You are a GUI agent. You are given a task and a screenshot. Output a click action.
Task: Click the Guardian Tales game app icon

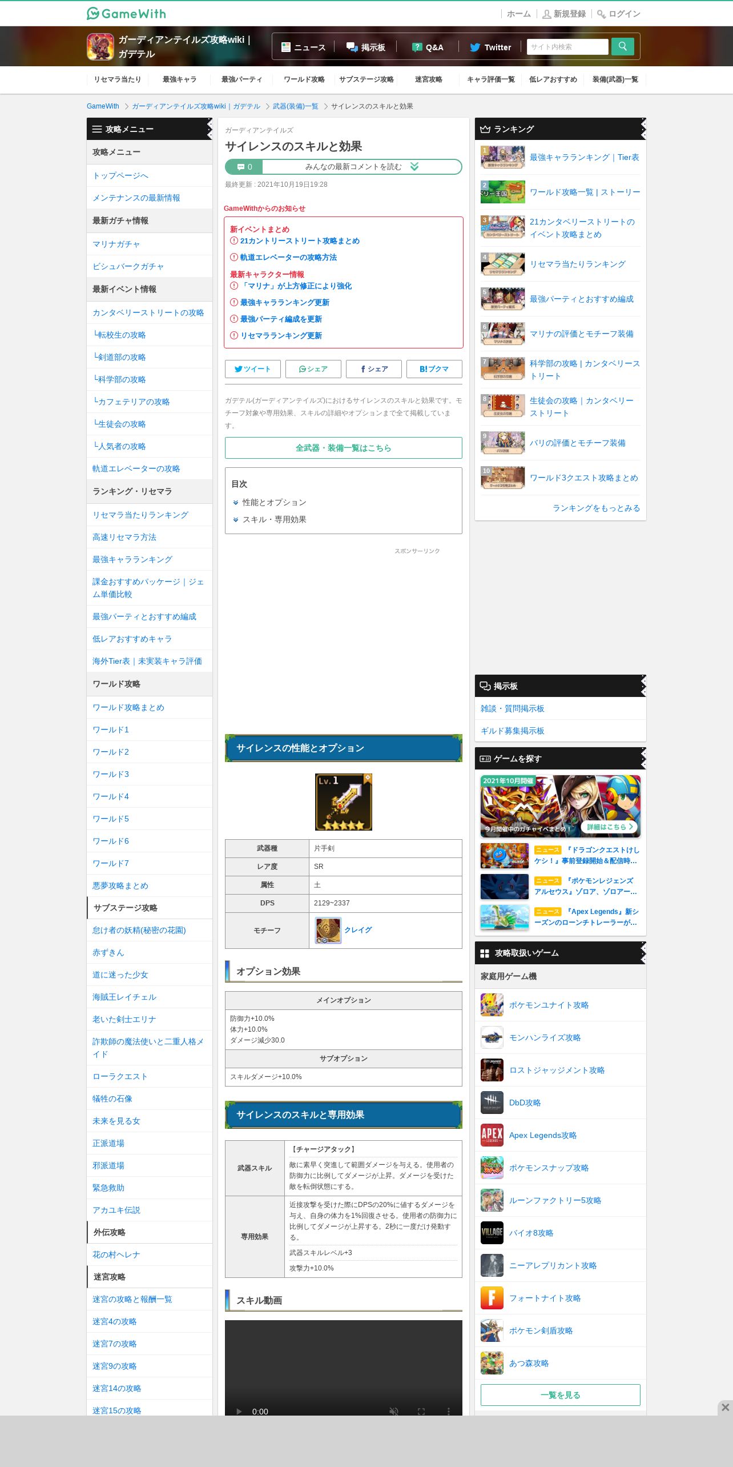(100, 46)
